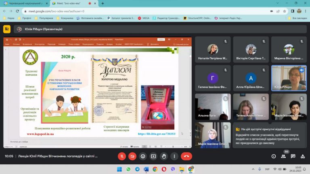This screenshot has height=174, width=310.
Task: Select Тетяна Анатоліївна video tile
Action: click(x=251, y=107)
